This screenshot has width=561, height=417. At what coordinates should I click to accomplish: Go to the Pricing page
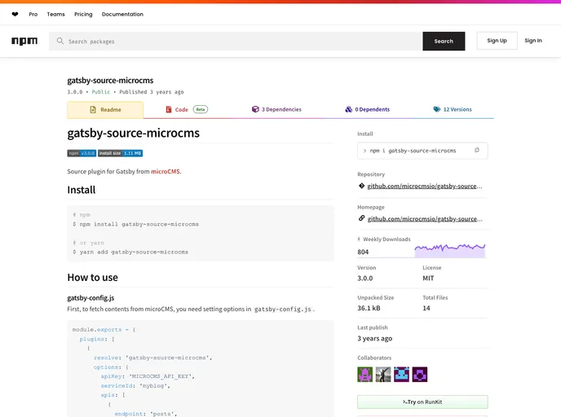tap(83, 15)
